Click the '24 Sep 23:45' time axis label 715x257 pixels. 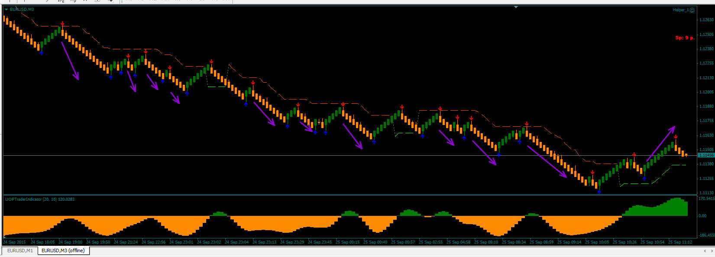(x=320, y=242)
